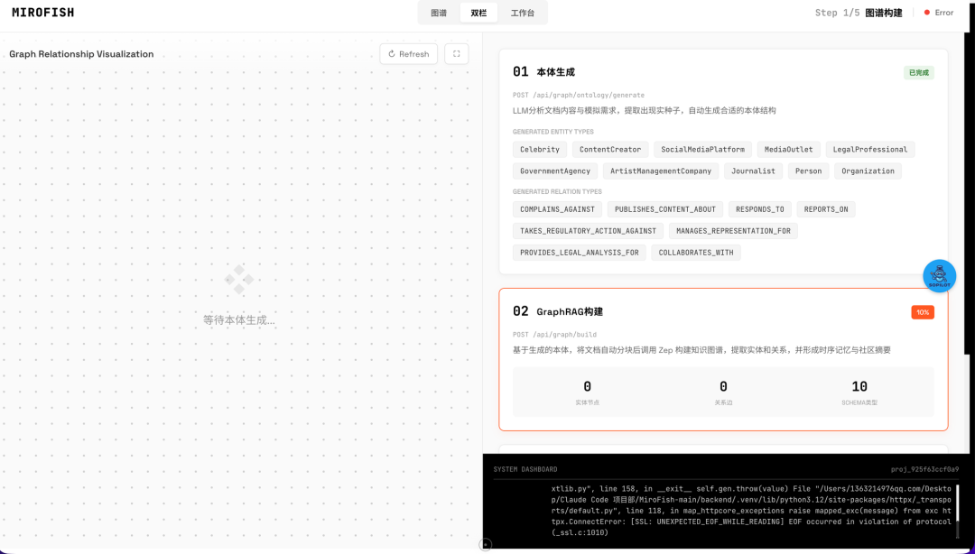Click the center loading diamond icon
This screenshot has height=554, width=975.
pyautogui.click(x=239, y=280)
